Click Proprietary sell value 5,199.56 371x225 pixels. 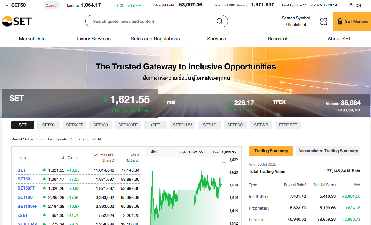pyautogui.click(x=328, y=208)
